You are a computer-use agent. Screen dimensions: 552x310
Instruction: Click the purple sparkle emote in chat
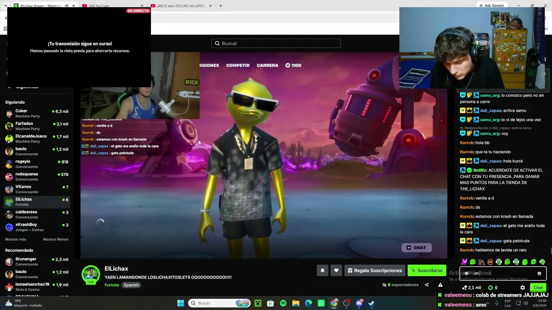coord(464,262)
